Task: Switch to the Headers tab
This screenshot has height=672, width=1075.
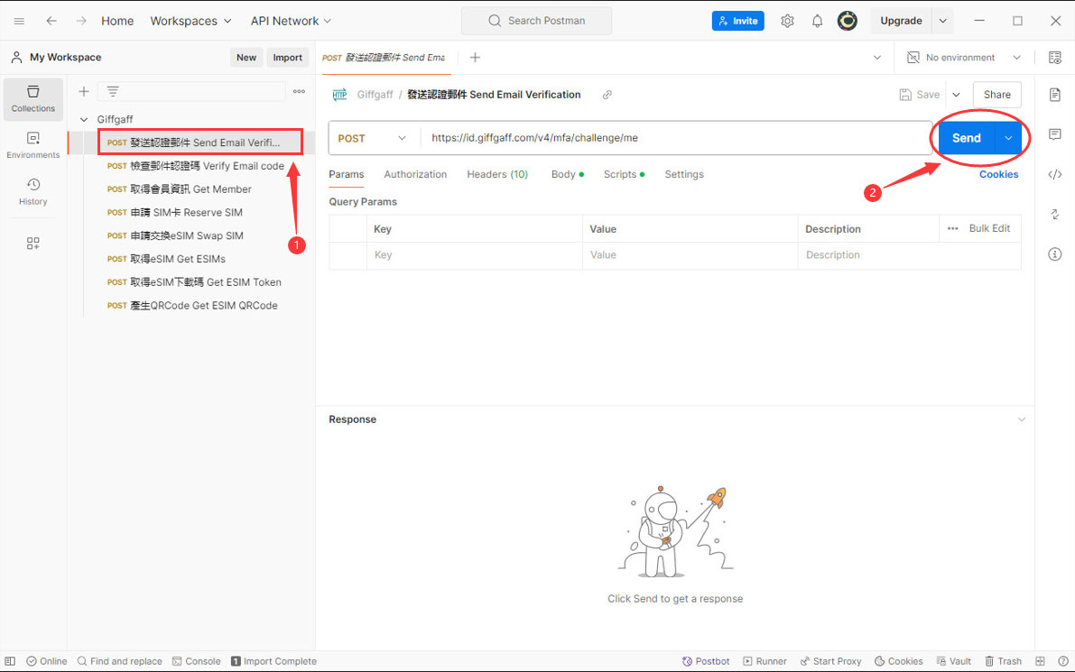Action: pyautogui.click(x=496, y=174)
